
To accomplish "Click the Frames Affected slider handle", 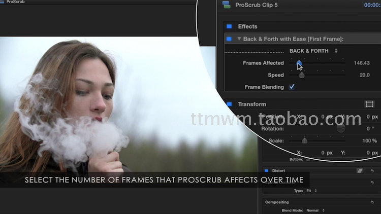I will point(299,63).
